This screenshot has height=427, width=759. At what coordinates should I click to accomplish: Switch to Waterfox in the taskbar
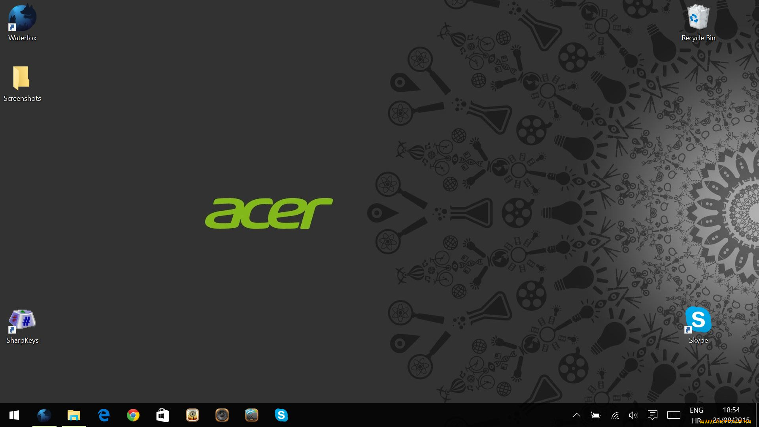44,415
